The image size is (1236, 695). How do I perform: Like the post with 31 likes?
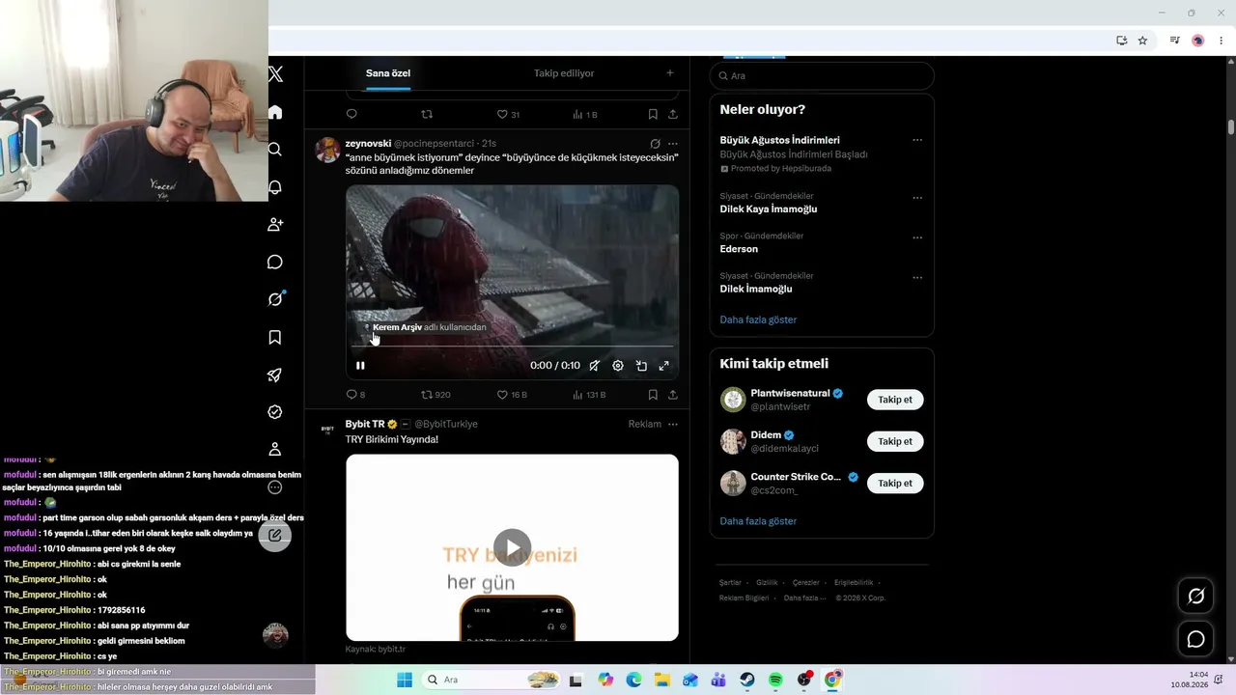[x=508, y=115]
